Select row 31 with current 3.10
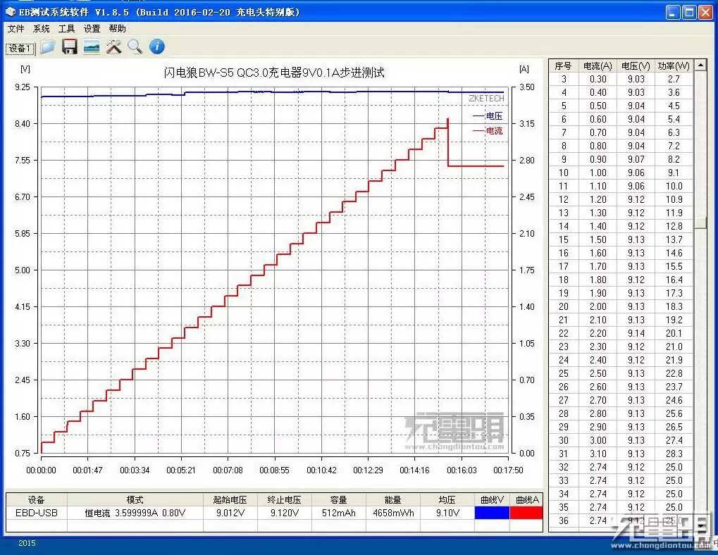Screen dimensions: 718x555 click(621, 454)
